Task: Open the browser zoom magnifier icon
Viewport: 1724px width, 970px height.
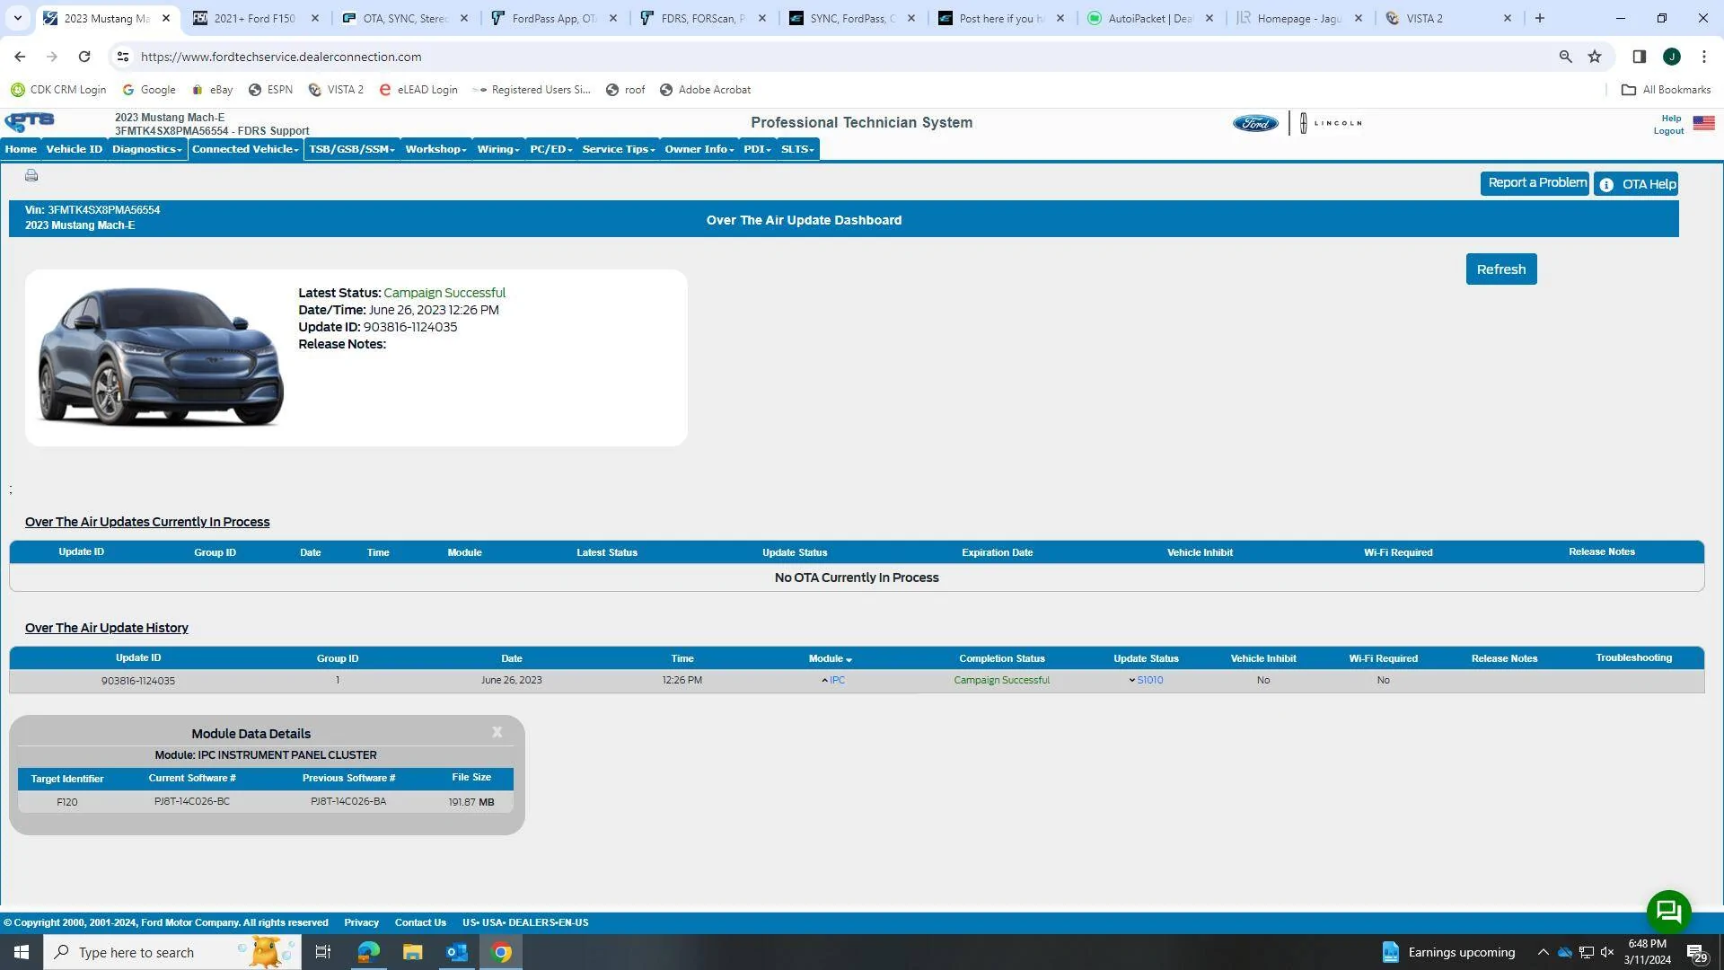Action: [x=1565, y=57]
